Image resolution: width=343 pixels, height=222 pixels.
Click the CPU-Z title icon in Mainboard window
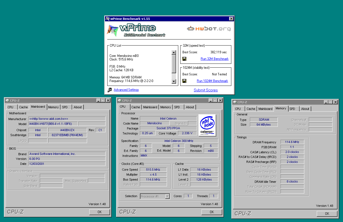pyautogui.click(x=7, y=101)
